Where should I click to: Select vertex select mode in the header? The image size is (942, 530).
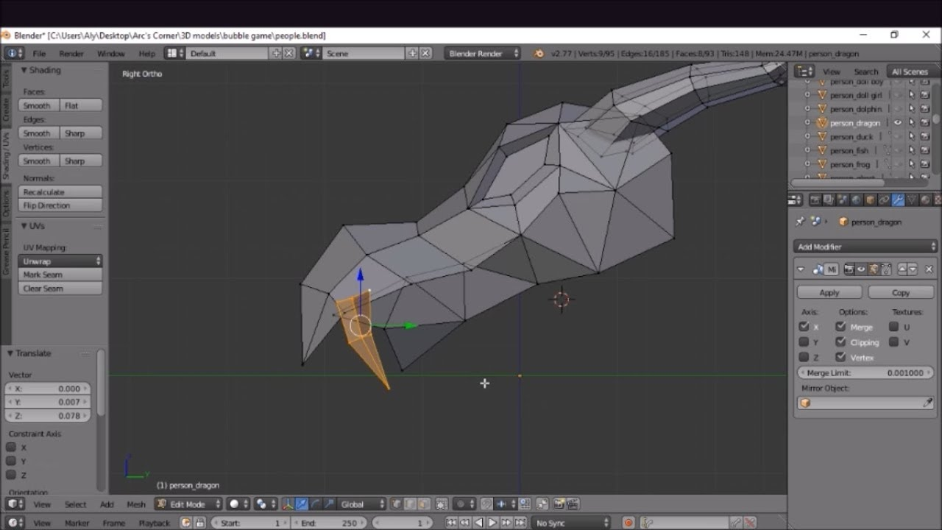click(395, 505)
